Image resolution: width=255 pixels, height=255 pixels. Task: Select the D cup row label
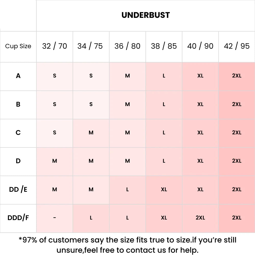point(18,161)
